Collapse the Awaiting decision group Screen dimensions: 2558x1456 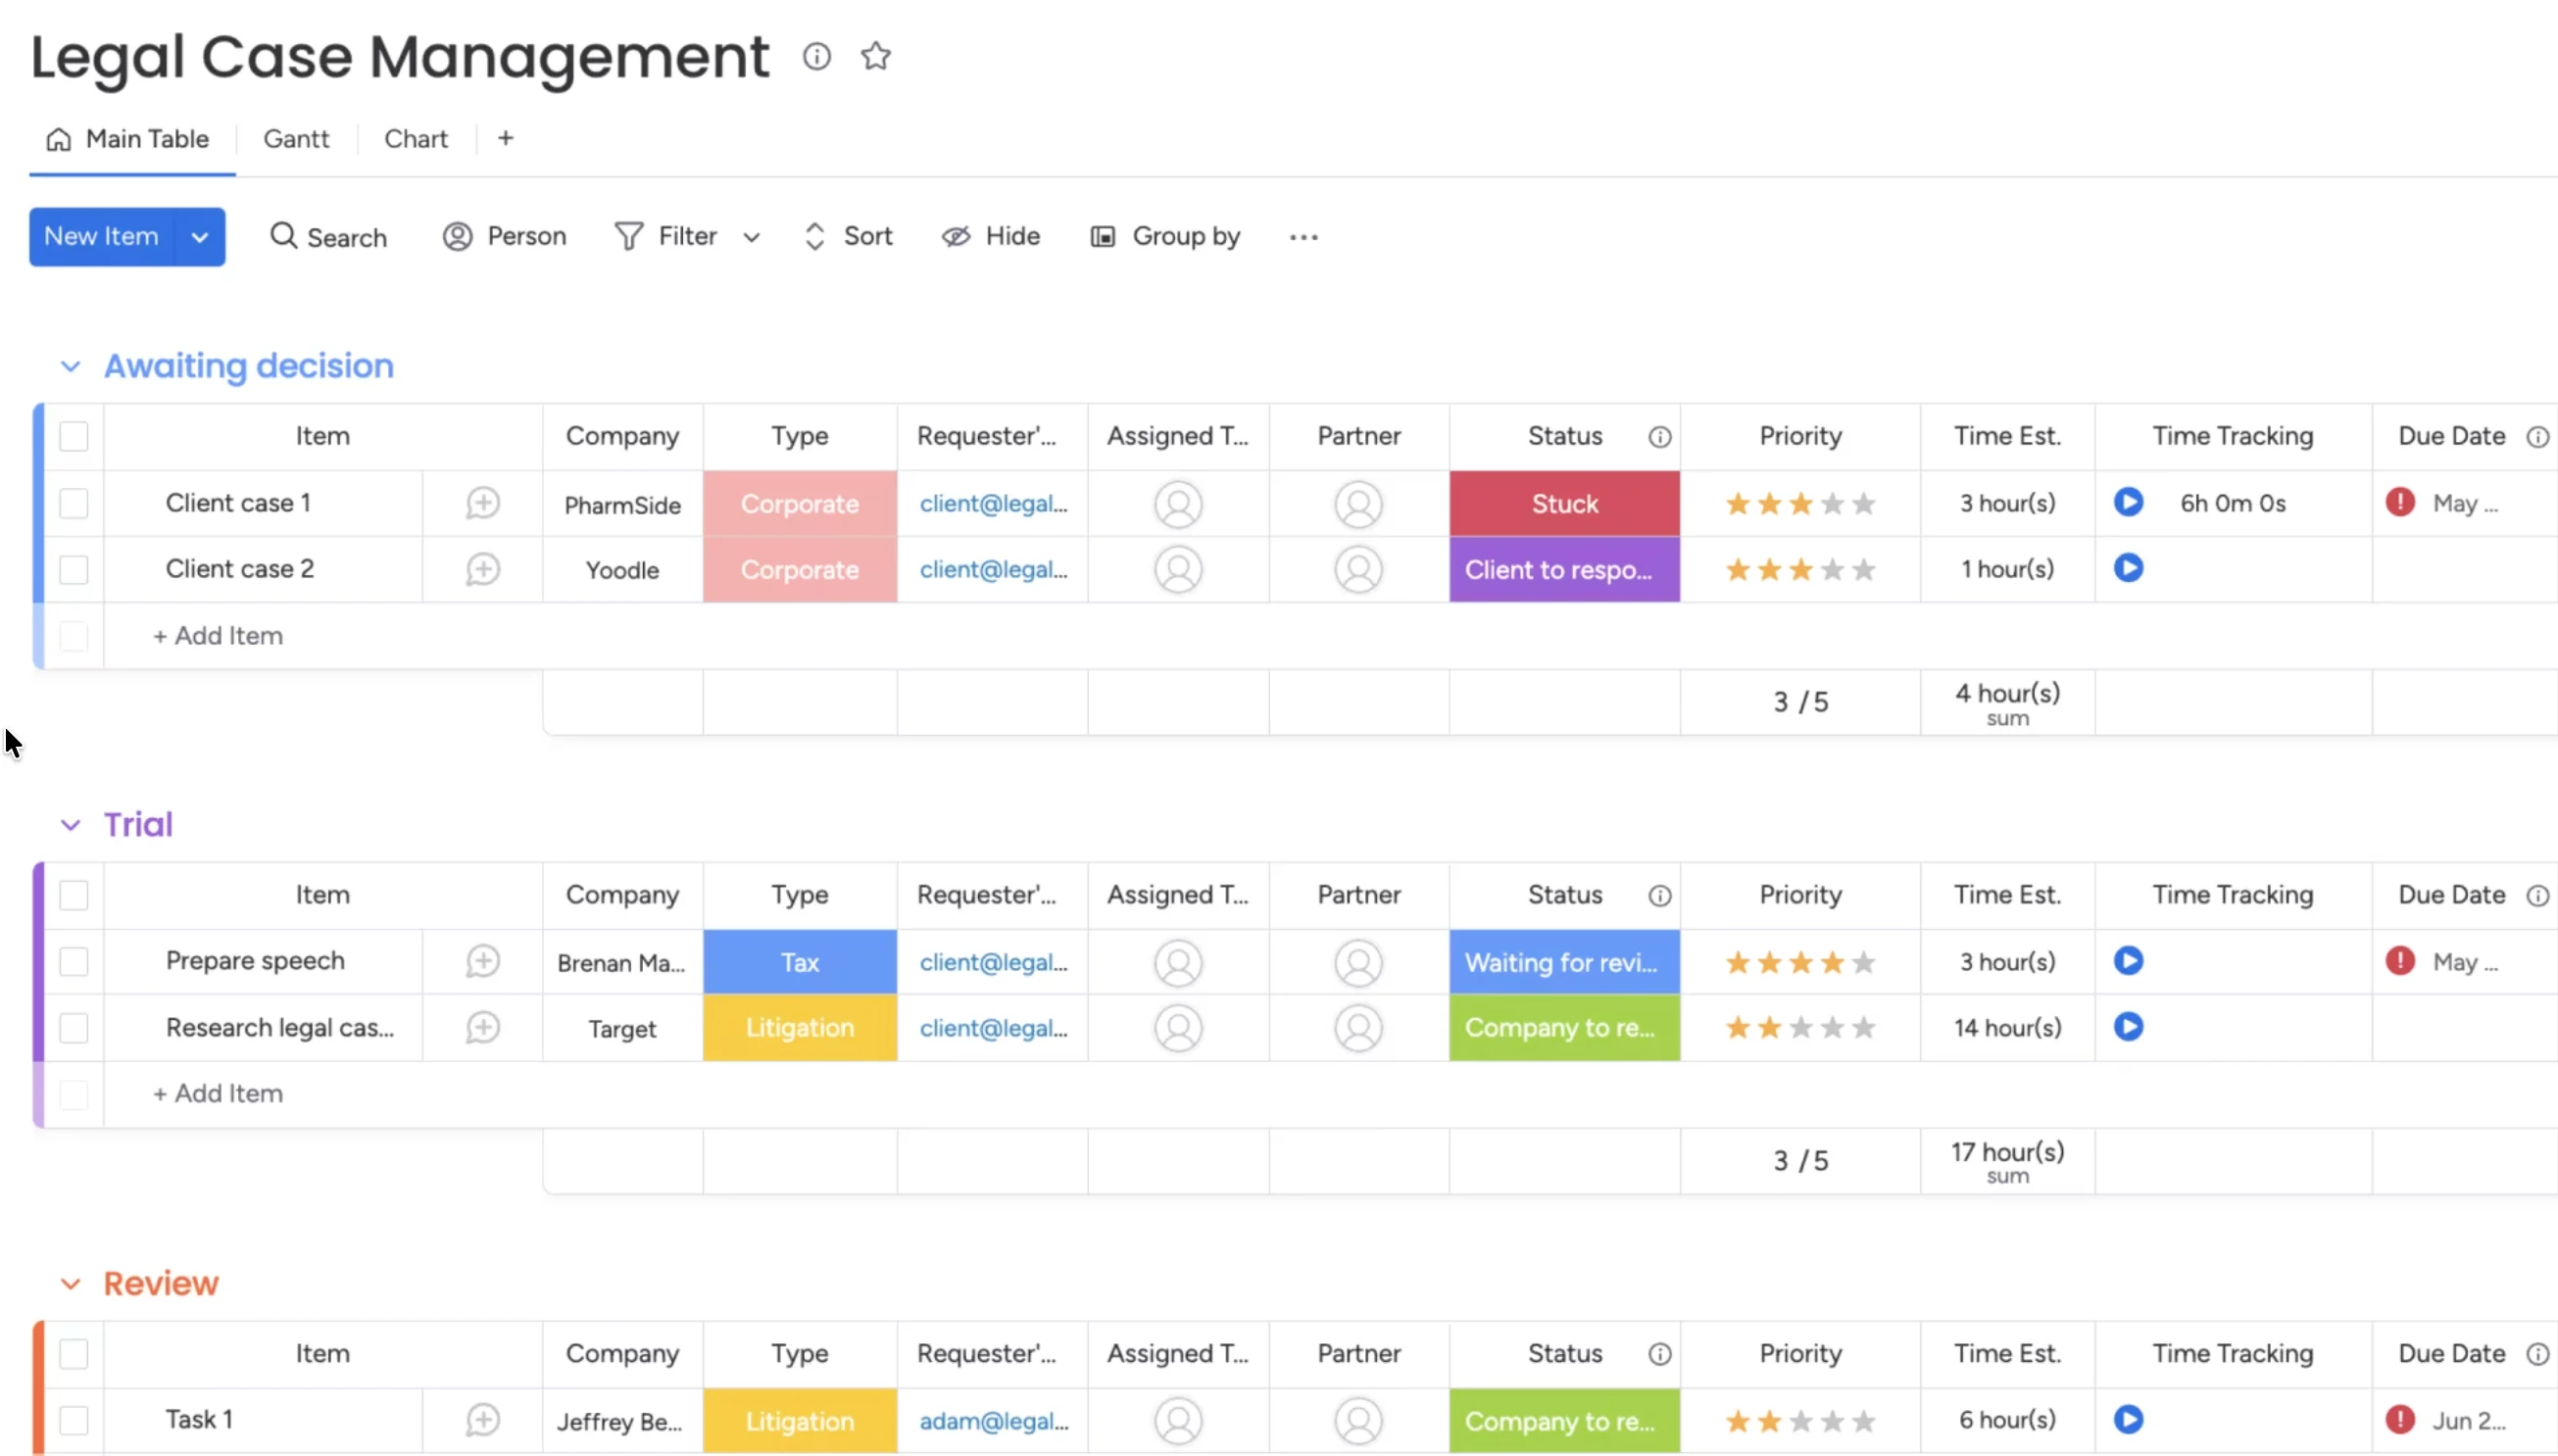pyautogui.click(x=70, y=366)
